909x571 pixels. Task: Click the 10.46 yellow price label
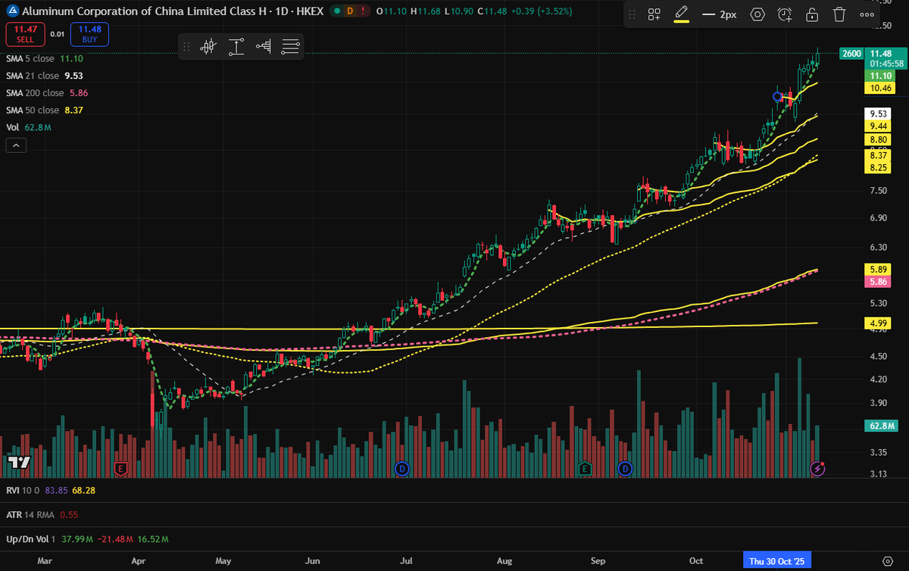coord(880,88)
